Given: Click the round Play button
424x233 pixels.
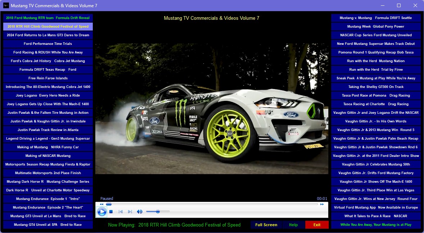Looking at the screenshot, I should coord(102,211).
